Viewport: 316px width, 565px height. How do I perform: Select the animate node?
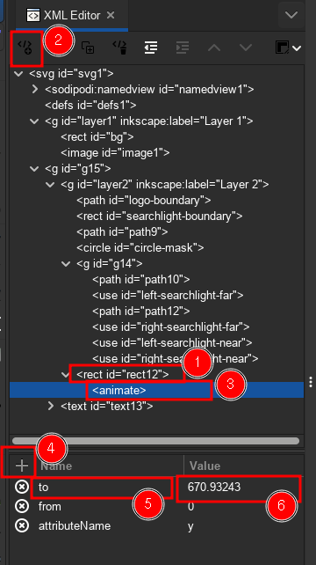click(x=119, y=391)
